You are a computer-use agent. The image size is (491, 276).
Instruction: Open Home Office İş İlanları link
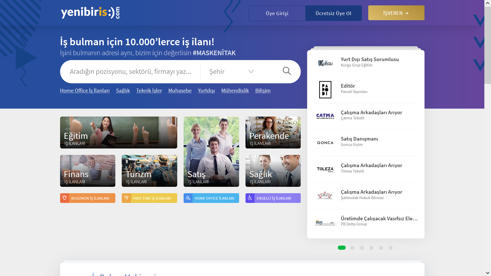click(x=85, y=90)
